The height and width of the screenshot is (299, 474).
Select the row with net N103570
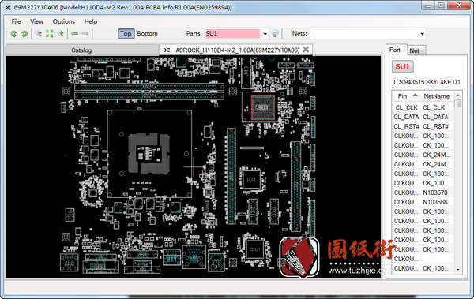point(423,192)
